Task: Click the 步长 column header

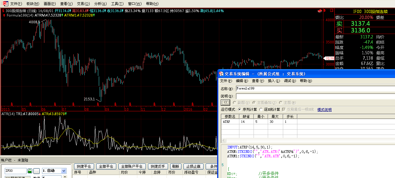Action: pos(290,117)
